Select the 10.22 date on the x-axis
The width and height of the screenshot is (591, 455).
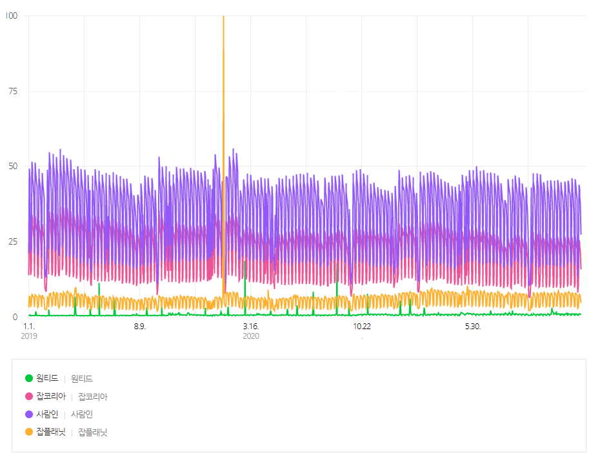(x=362, y=327)
